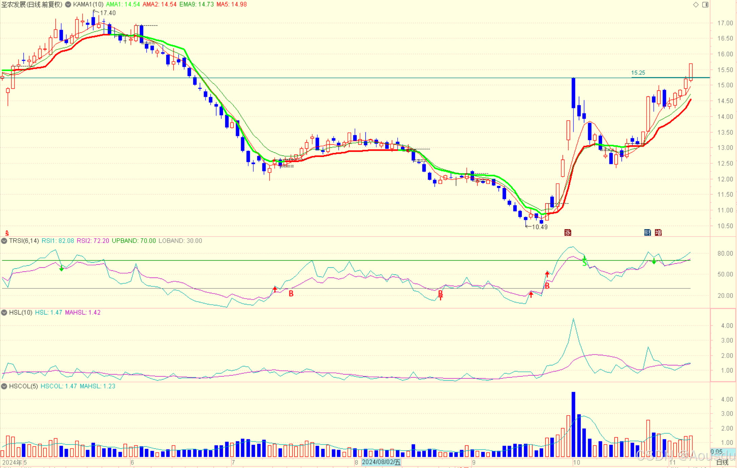This screenshot has width=737, height=468.
Task: Click the diamond icon at top right
Action: pos(696,4)
